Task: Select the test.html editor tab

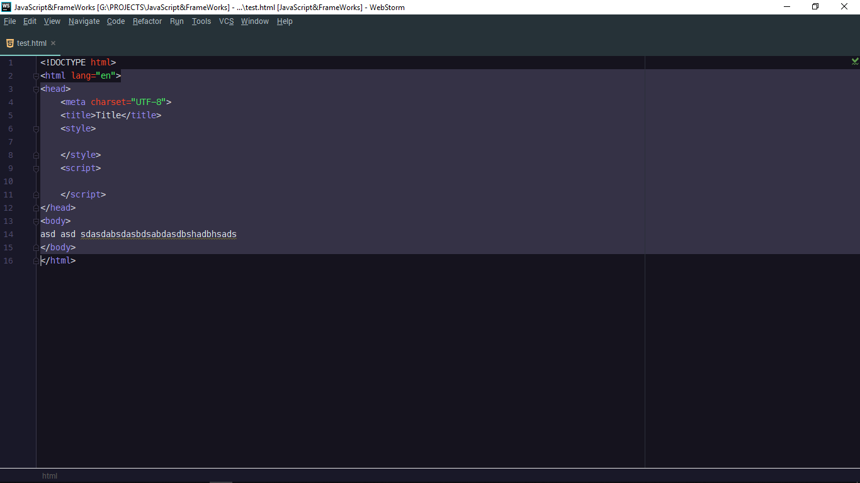Action: [30, 43]
